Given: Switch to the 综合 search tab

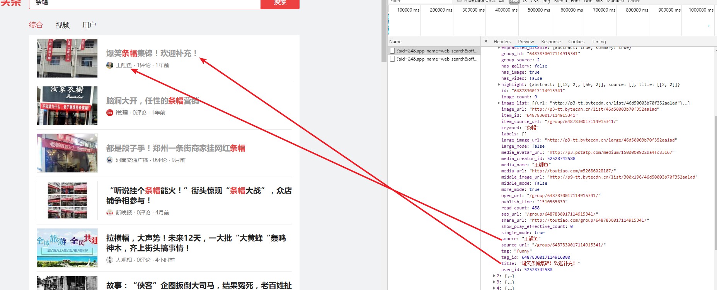Looking at the screenshot, I should pos(36,25).
